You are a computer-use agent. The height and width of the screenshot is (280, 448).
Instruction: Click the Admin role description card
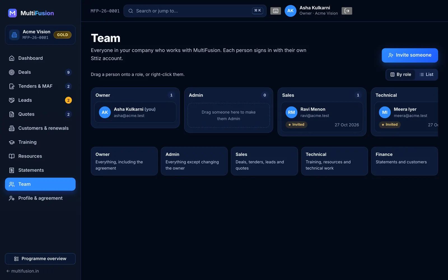click(194, 161)
